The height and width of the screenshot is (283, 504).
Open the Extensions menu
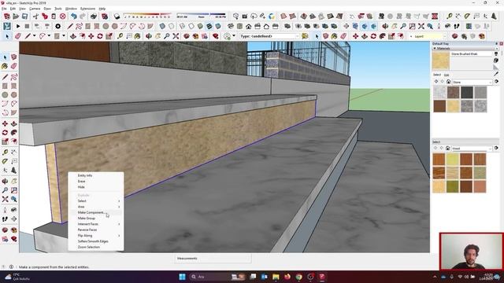coord(87,9)
